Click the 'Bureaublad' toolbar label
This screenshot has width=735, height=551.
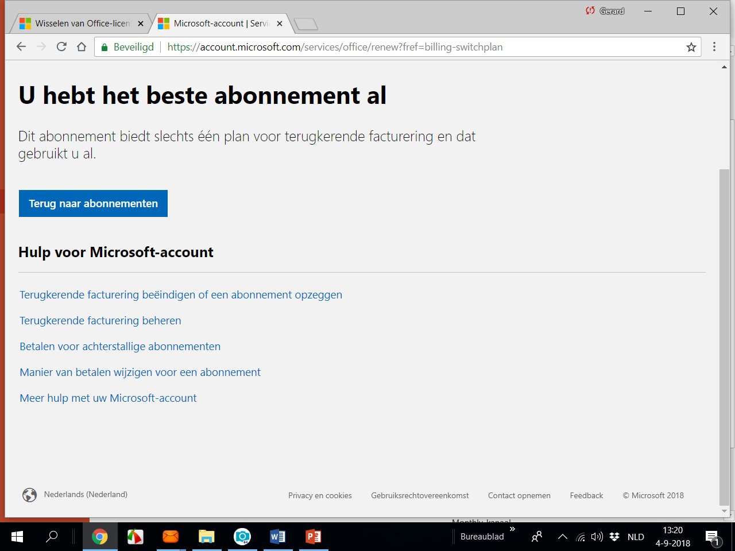[482, 537]
